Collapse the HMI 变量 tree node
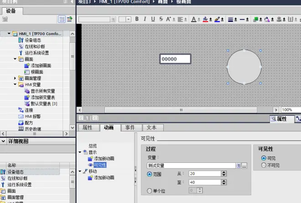Screen dimensions: 301x203 [x=15, y=84]
